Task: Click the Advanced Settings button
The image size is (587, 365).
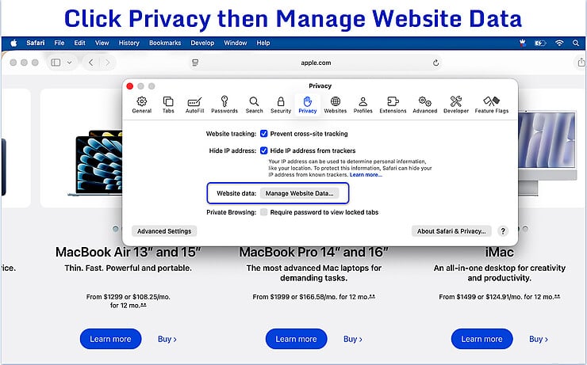Action: point(164,231)
